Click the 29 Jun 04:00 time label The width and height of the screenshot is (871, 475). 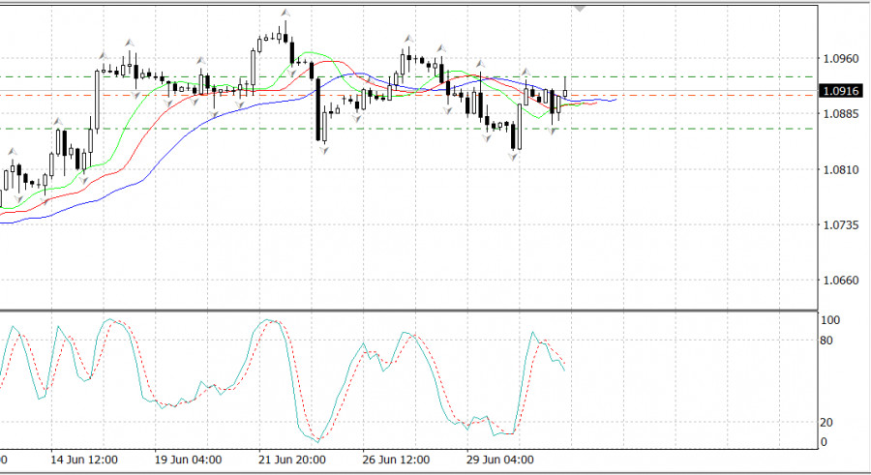499,460
